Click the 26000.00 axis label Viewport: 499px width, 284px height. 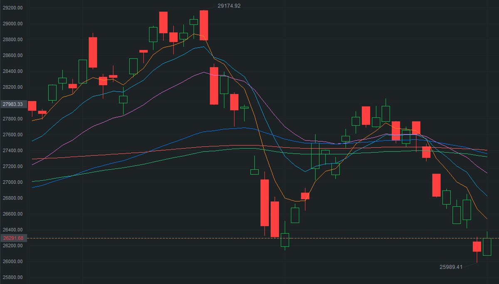[x=12, y=262]
